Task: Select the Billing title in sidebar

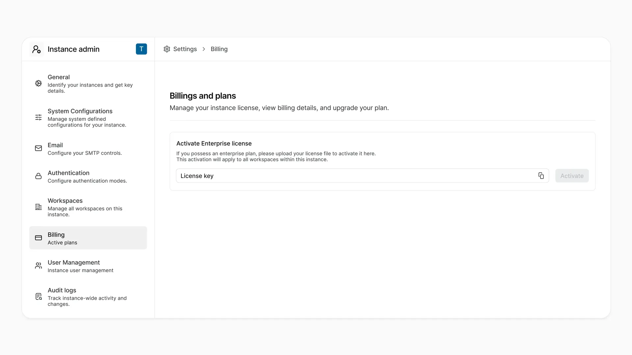Action: pos(56,235)
